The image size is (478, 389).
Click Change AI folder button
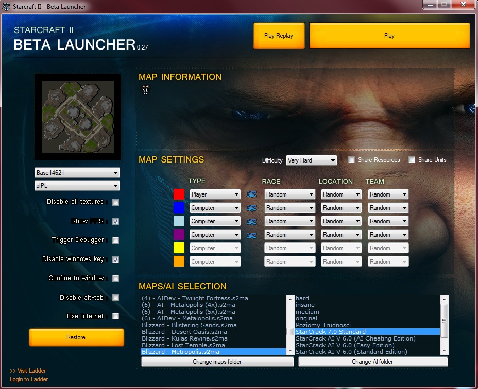373,362
